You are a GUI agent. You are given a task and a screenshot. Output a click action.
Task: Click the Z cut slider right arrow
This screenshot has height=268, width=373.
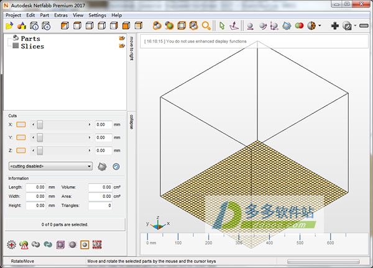pyautogui.click(x=90, y=150)
